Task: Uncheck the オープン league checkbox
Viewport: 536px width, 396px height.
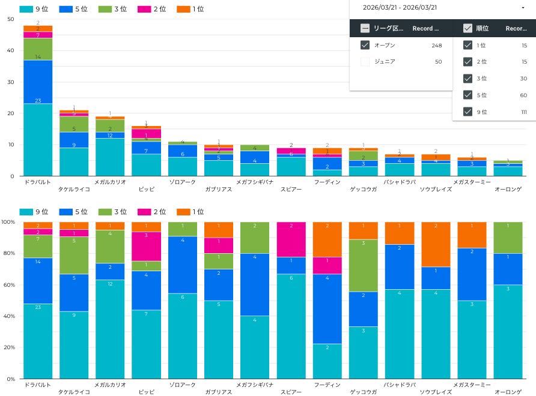Action: coord(365,45)
